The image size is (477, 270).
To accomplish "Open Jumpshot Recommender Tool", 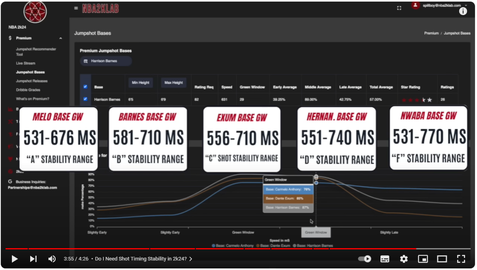I will click(x=36, y=52).
